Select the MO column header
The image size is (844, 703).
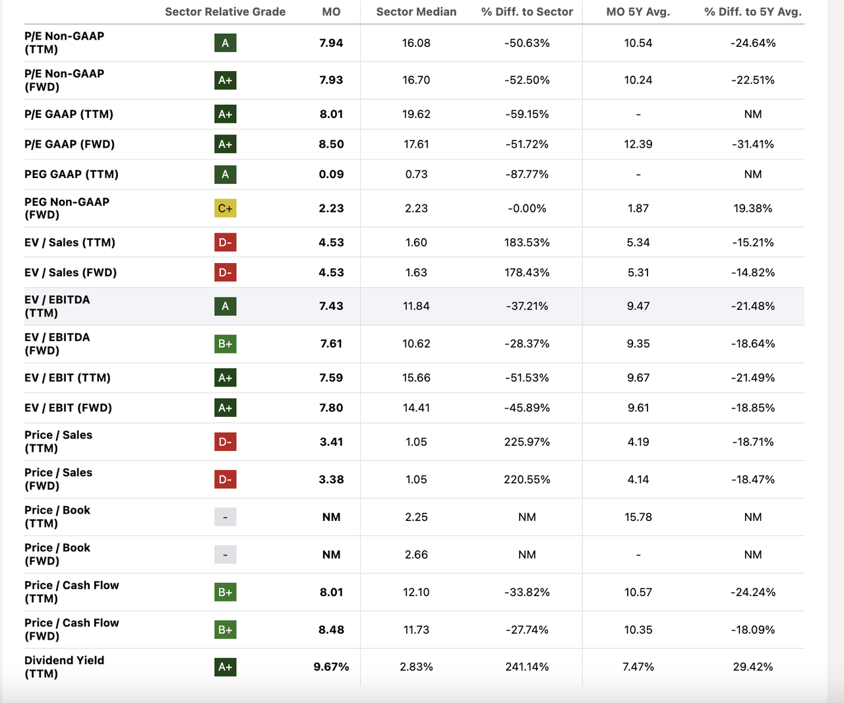tap(331, 12)
